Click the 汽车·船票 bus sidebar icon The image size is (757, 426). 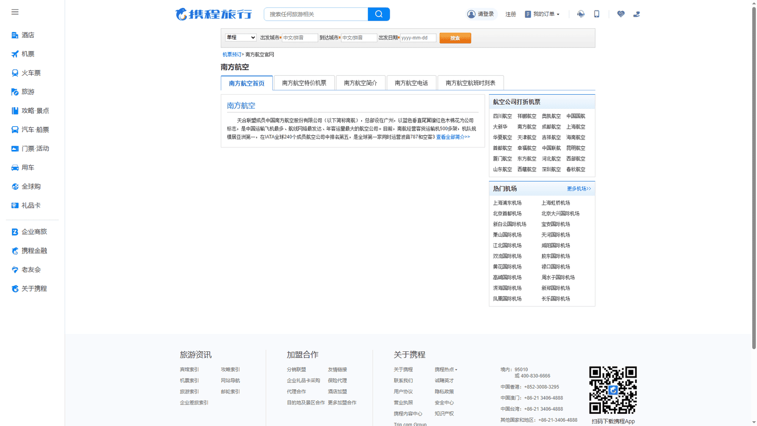pos(15,130)
